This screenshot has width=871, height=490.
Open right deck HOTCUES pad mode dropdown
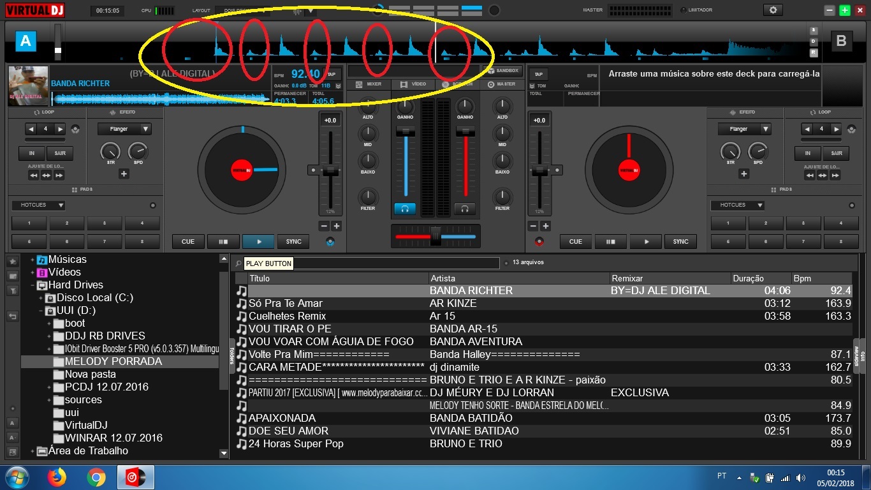point(737,205)
